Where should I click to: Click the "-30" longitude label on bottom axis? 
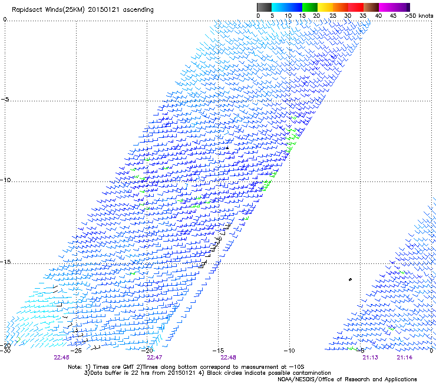coord(5,350)
